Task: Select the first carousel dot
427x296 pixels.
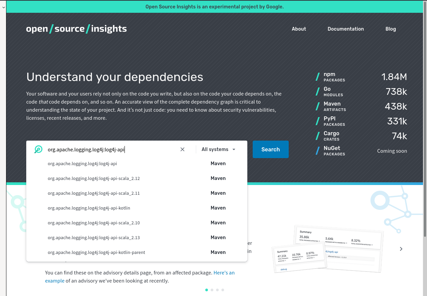Action: point(207,290)
